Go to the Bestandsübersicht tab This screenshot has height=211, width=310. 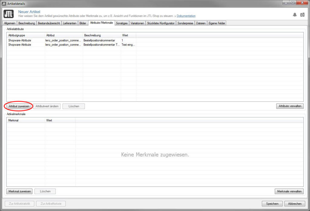[49, 23]
